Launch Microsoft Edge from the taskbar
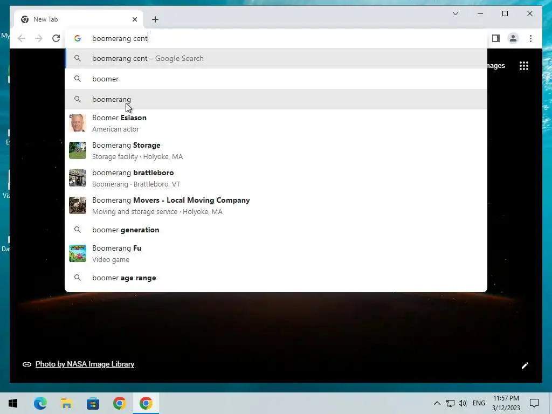Viewport: 552px width, 414px height. pos(40,403)
